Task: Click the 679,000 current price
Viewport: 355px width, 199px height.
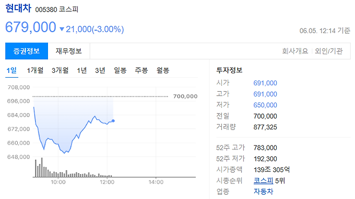Action: tap(31, 27)
